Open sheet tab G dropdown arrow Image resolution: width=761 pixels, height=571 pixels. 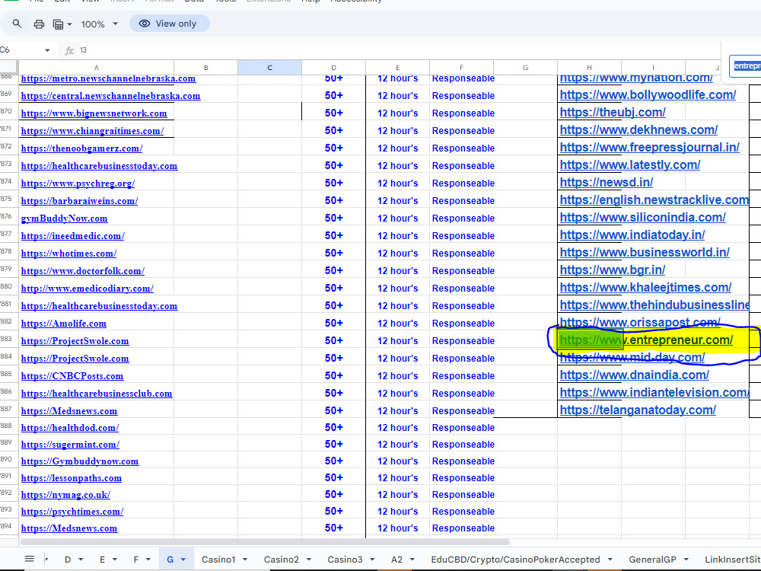[183, 560]
